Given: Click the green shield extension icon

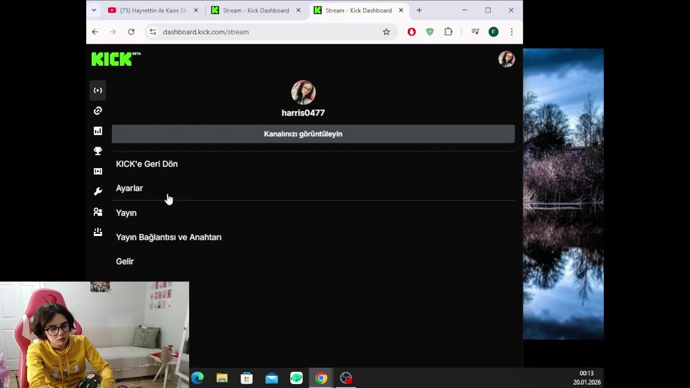Looking at the screenshot, I should [x=430, y=32].
